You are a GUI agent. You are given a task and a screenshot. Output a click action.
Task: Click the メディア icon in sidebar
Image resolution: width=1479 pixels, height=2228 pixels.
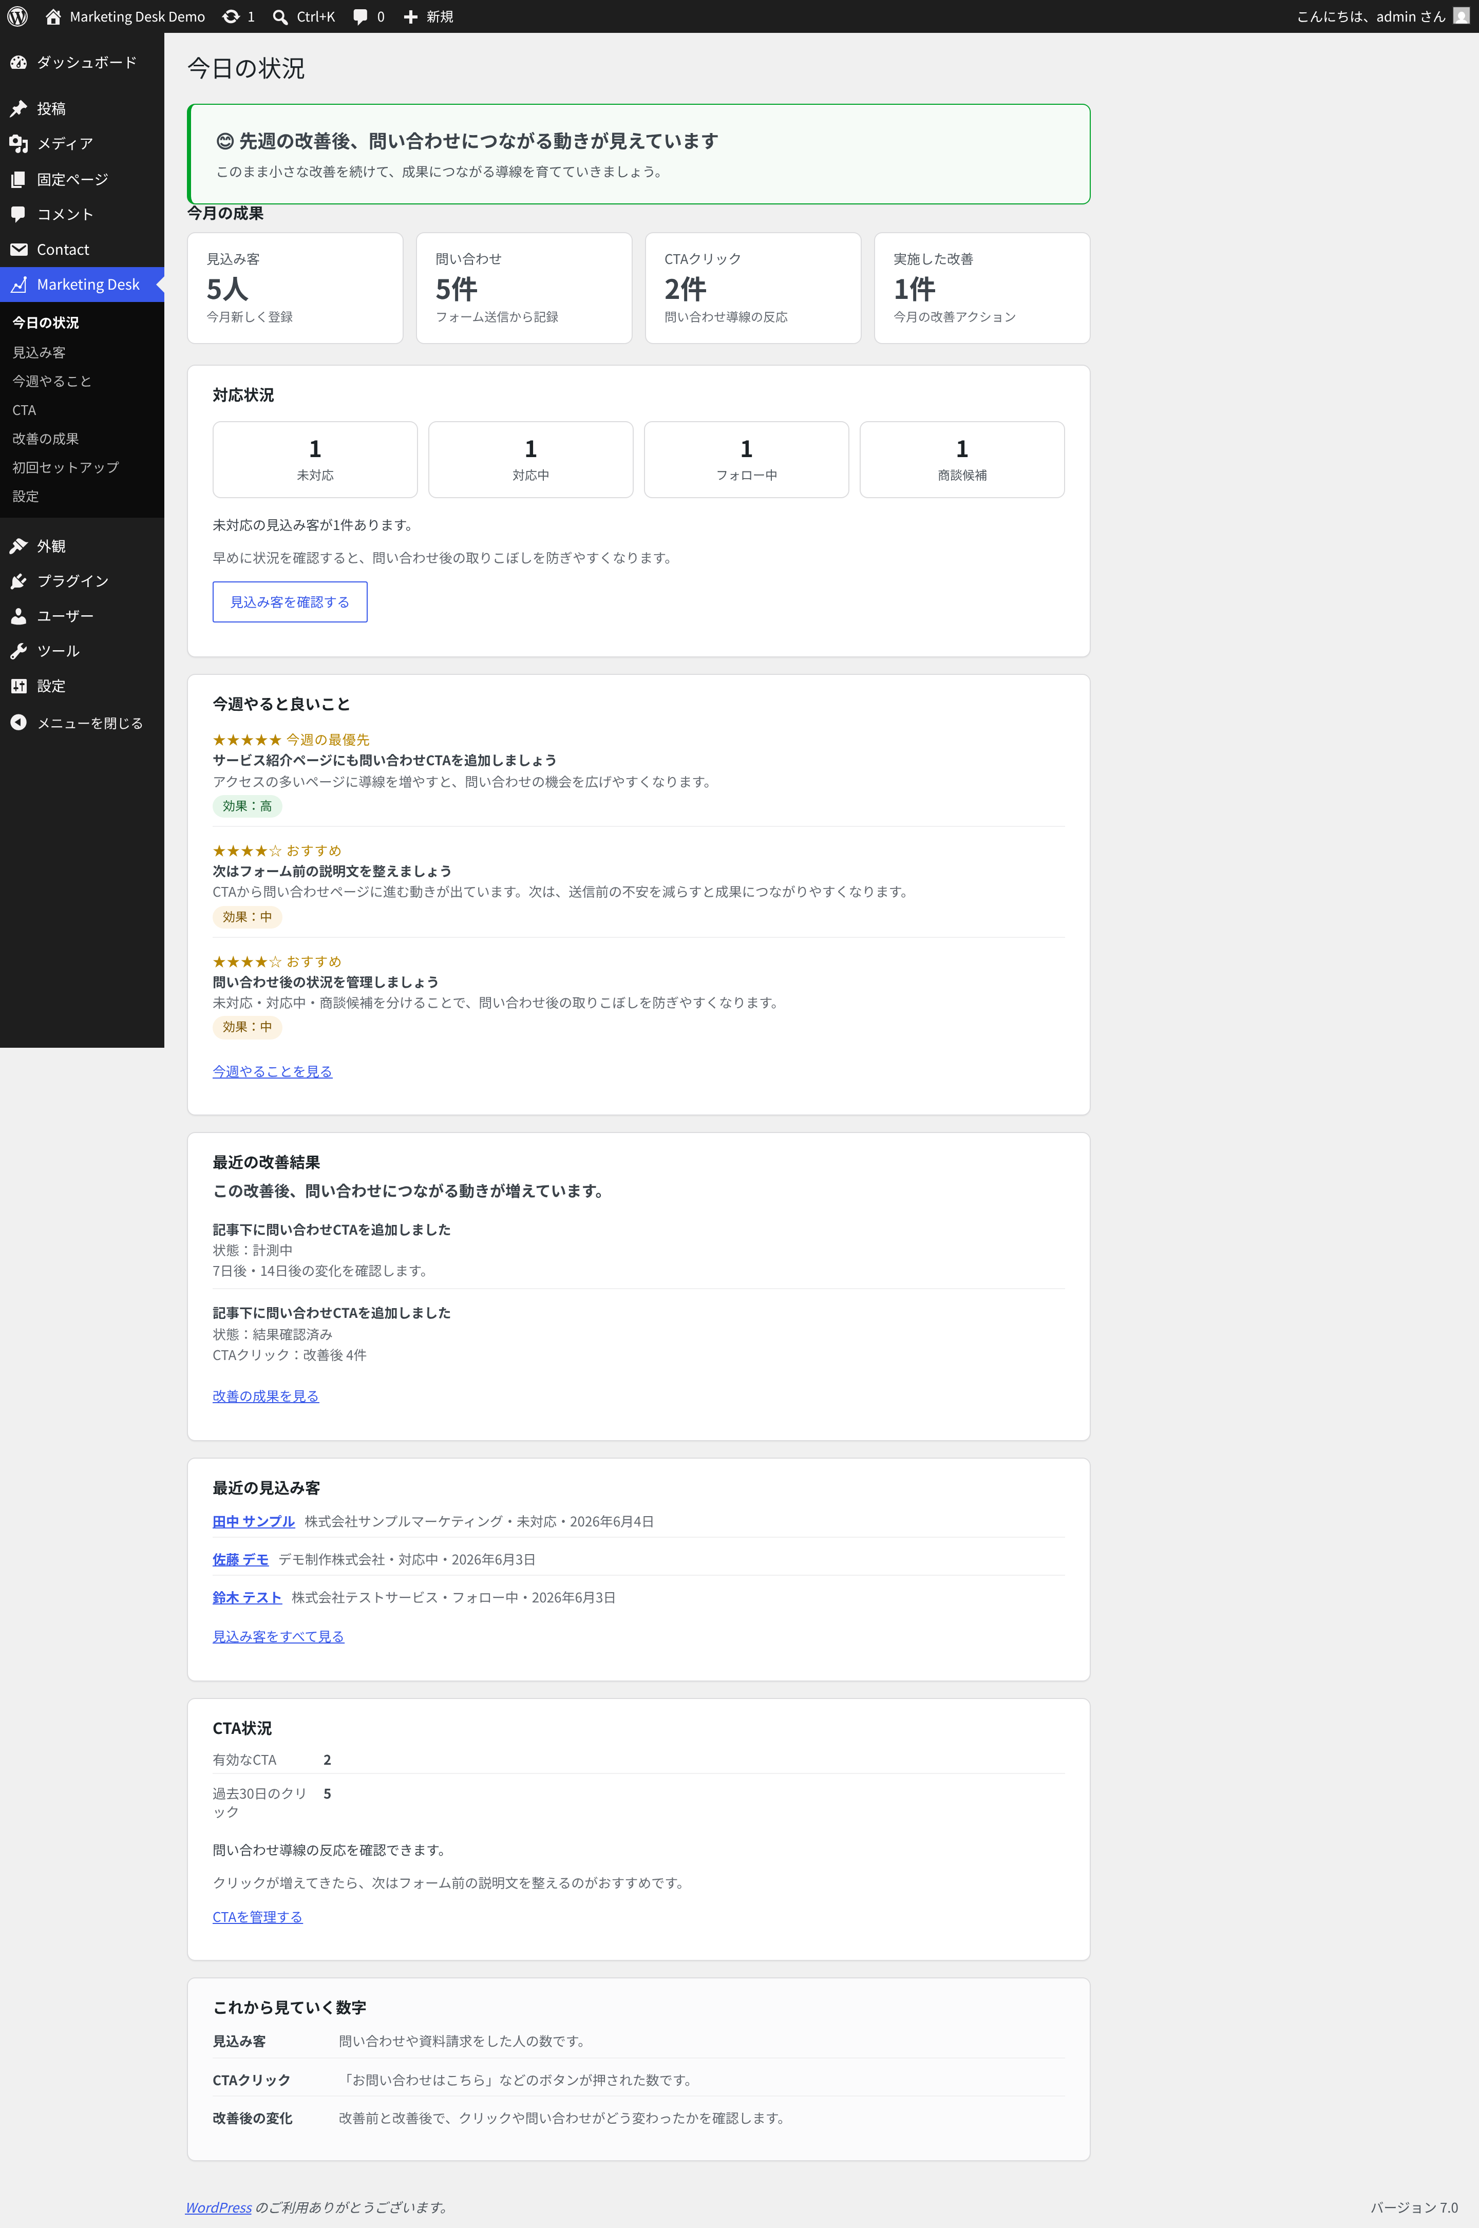point(19,143)
